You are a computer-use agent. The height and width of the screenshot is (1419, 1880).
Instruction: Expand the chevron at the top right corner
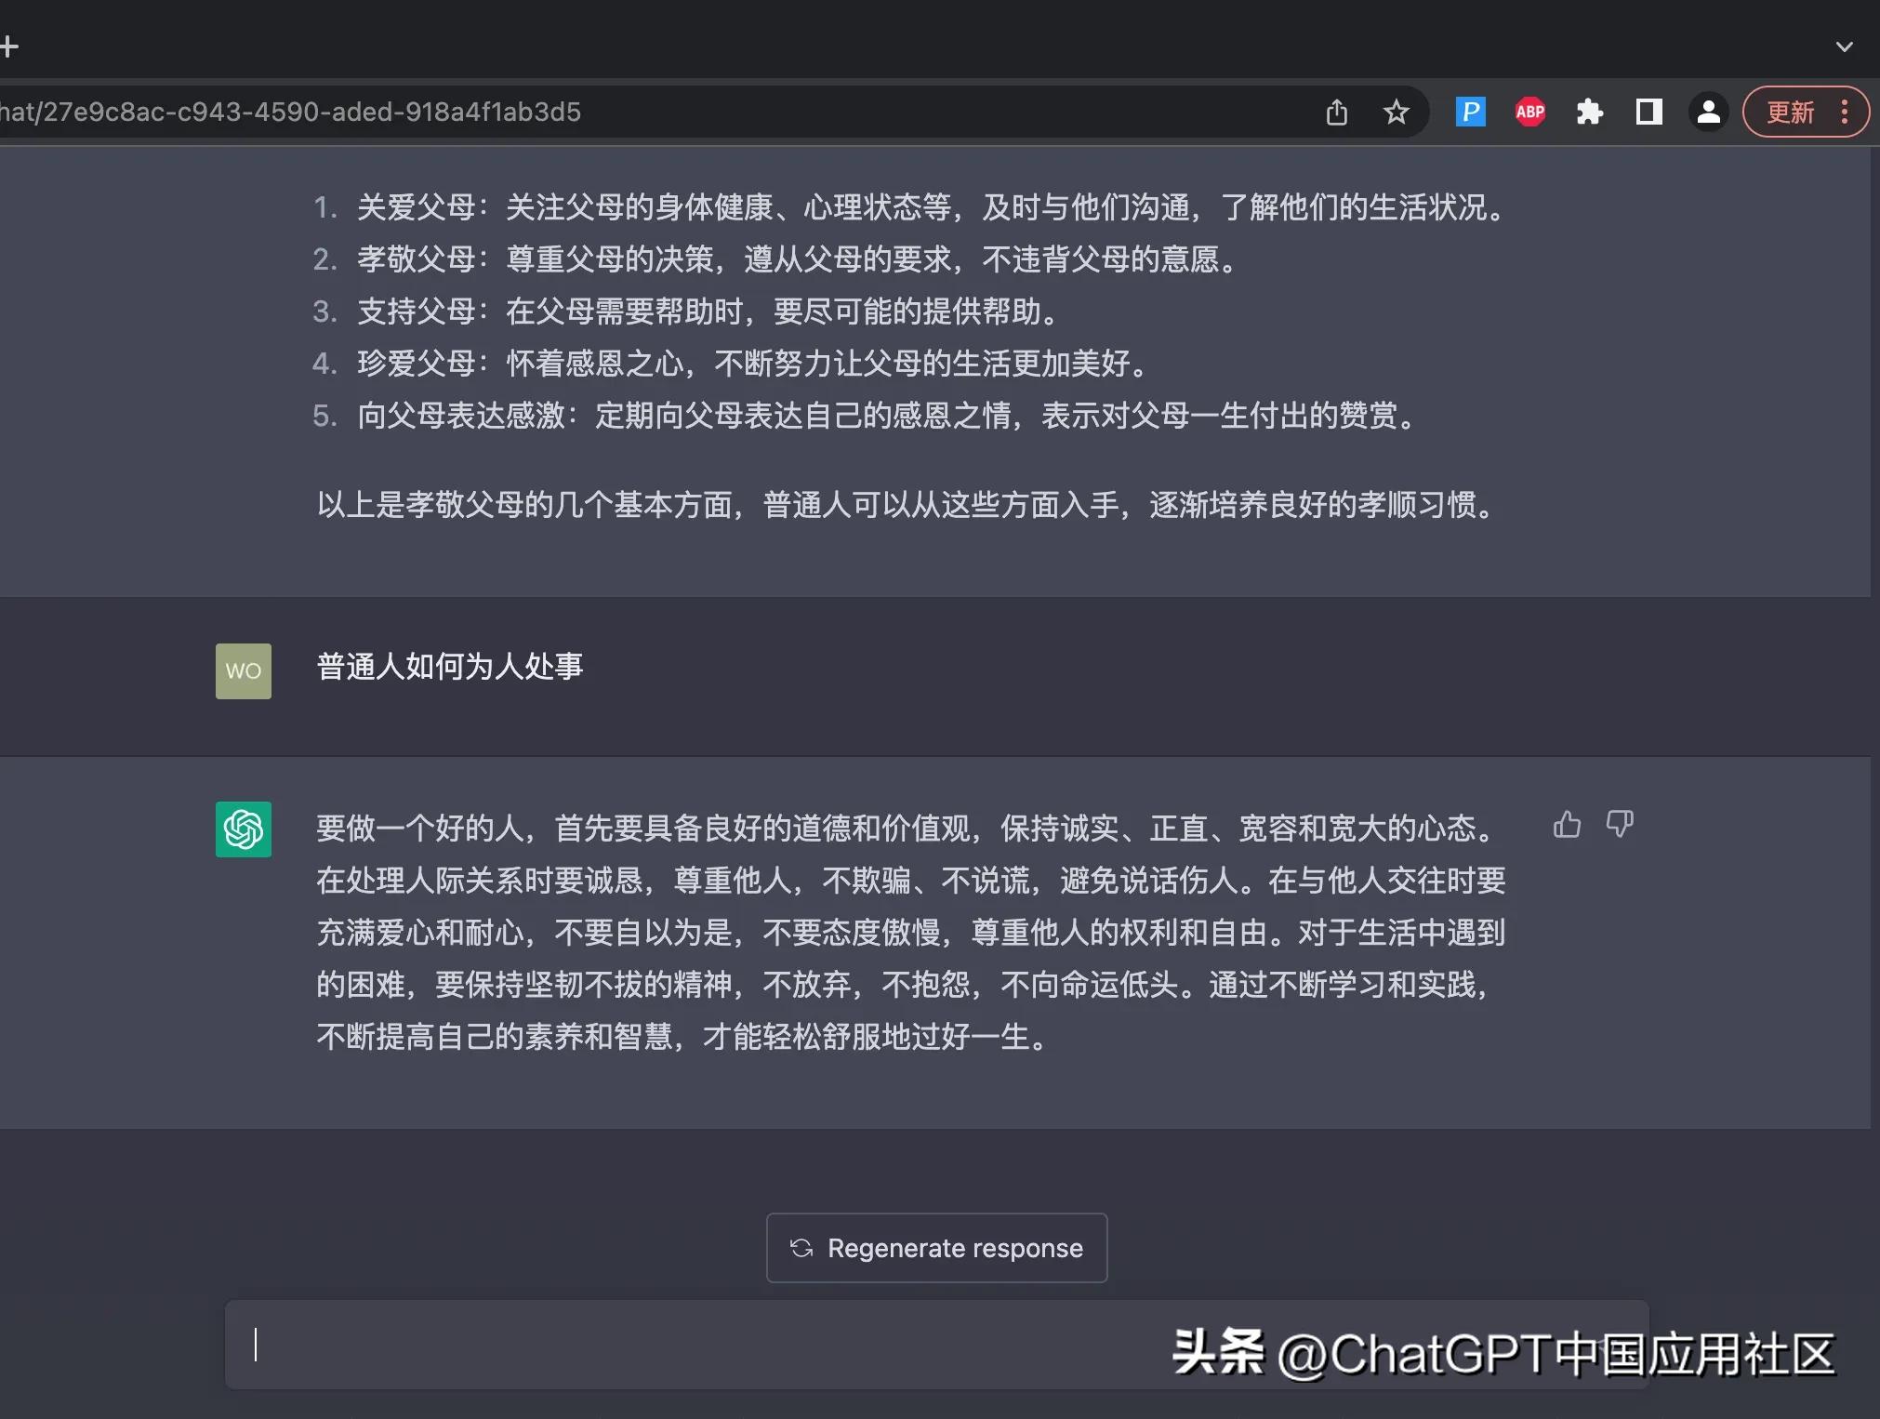[x=1846, y=46]
